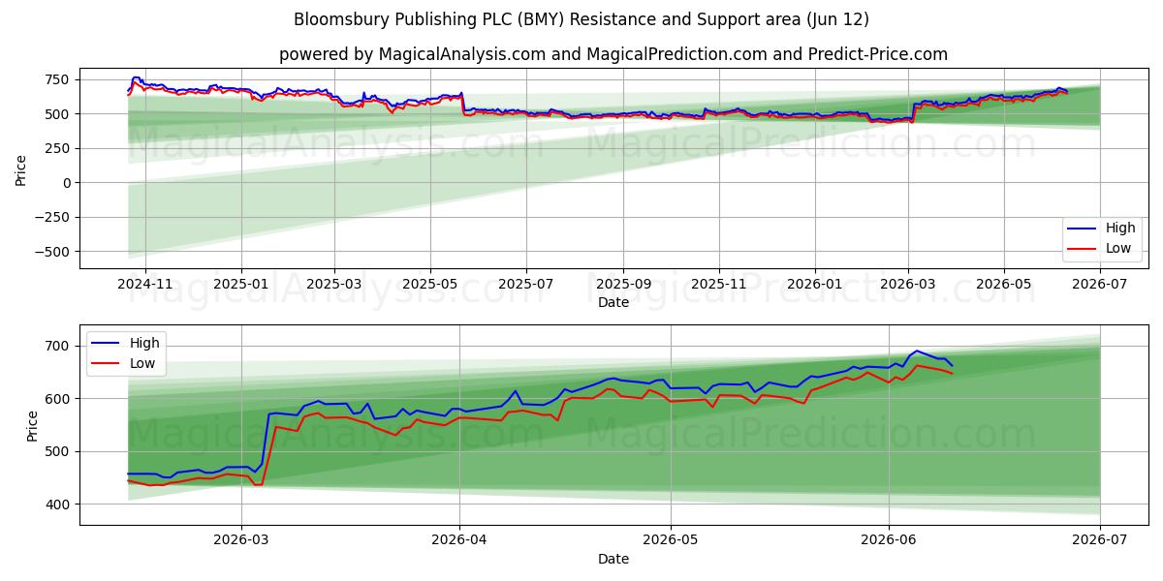This screenshot has width=1163, height=581.
Task: Click the '2025-01' date tick on the top chart
Action: 240,286
